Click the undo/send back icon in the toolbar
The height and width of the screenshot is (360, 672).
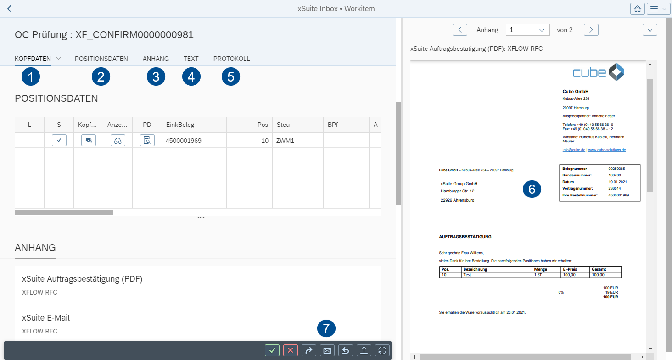pyautogui.click(x=346, y=350)
